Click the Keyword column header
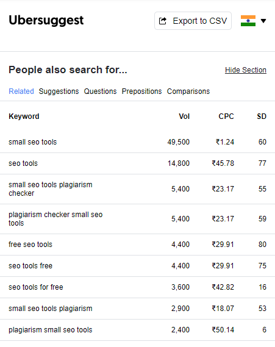This screenshot has width=275, height=347. (x=24, y=116)
